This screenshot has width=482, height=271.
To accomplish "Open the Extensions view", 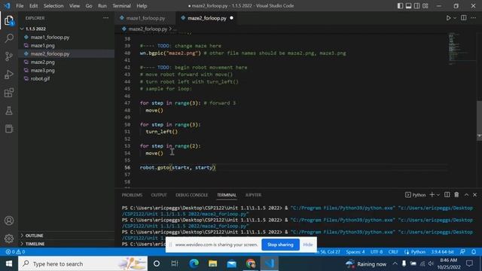I will tap(9, 93).
